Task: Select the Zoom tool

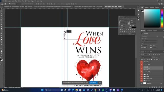Action: click(1, 53)
